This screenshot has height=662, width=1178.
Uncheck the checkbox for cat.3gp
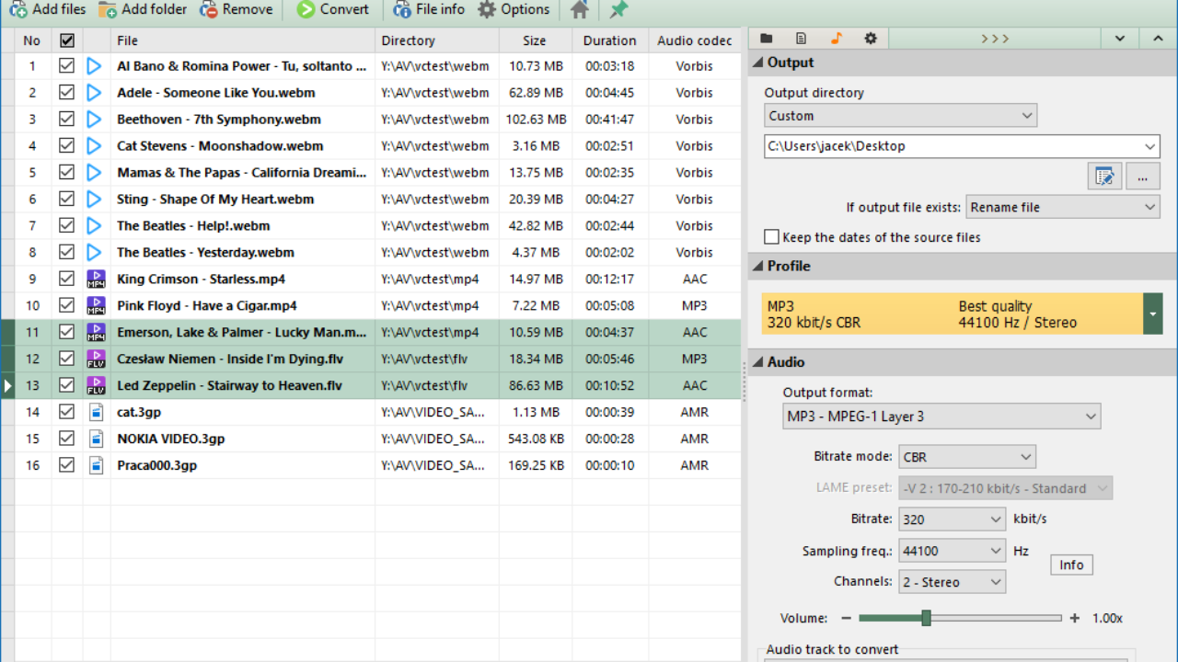pyautogui.click(x=66, y=412)
